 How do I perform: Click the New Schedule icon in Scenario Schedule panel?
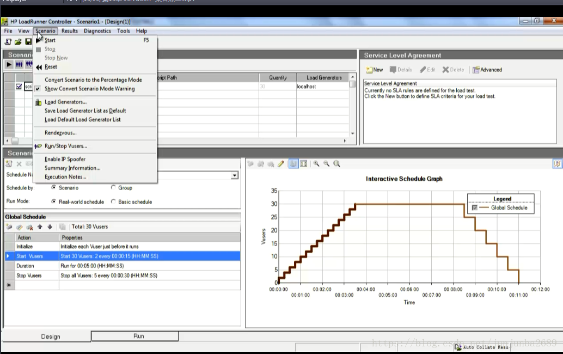9,164
